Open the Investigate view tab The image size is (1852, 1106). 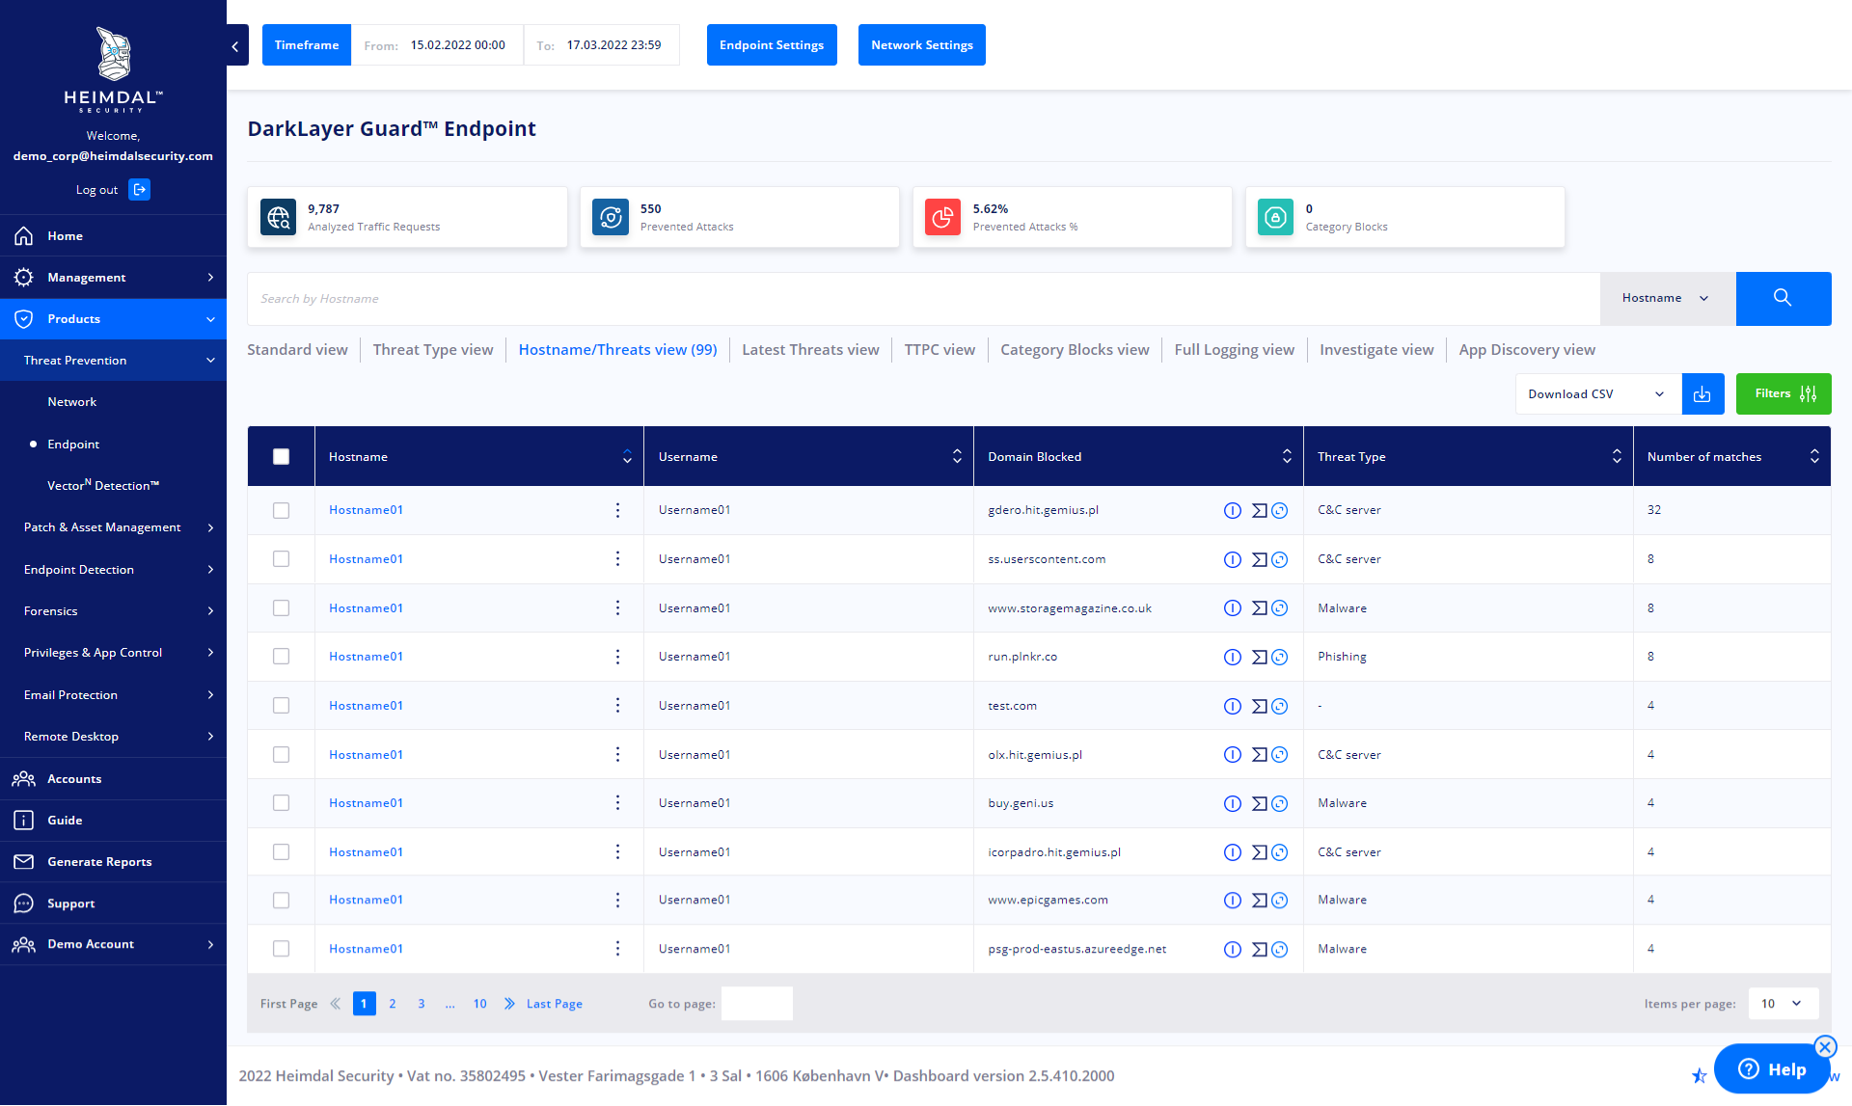pyautogui.click(x=1375, y=349)
